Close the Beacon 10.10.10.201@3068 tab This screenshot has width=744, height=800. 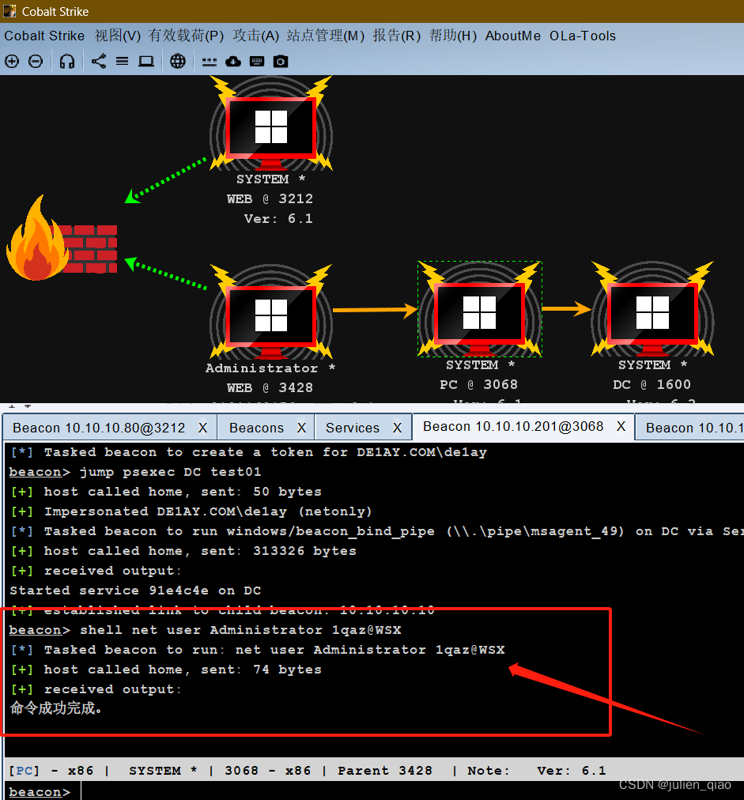[x=621, y=426]
